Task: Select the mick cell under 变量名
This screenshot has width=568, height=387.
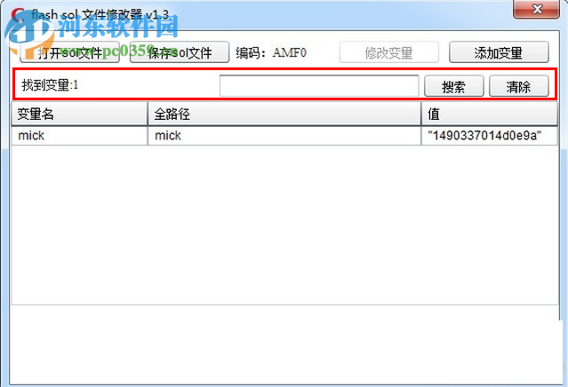Action: (79, 136)
